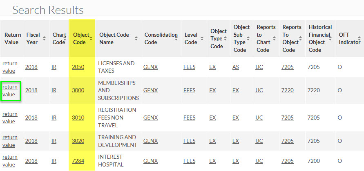This screenshot has width=364, height=171.
Task: Sort by Object Sub-Type Code arrows
Action: [x=248, y=38]
